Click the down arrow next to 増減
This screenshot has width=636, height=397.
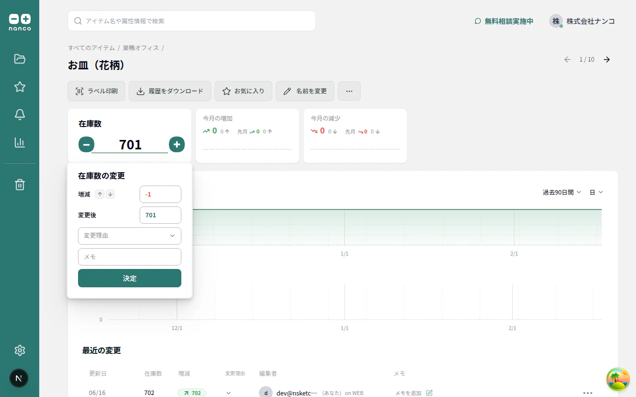110,194
